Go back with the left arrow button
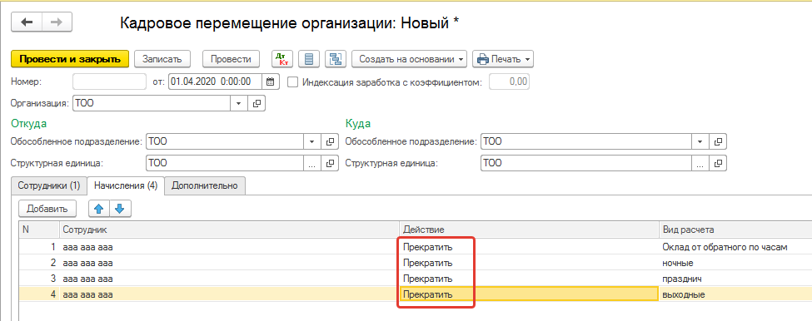The width and height of the screenshot is (812, 321). tap(26, 22)
